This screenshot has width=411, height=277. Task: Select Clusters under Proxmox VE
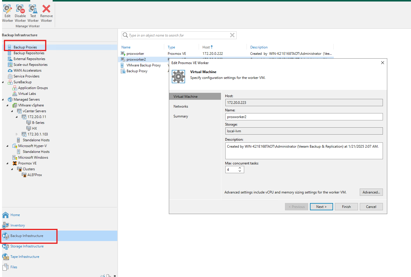tap(29, 169)
